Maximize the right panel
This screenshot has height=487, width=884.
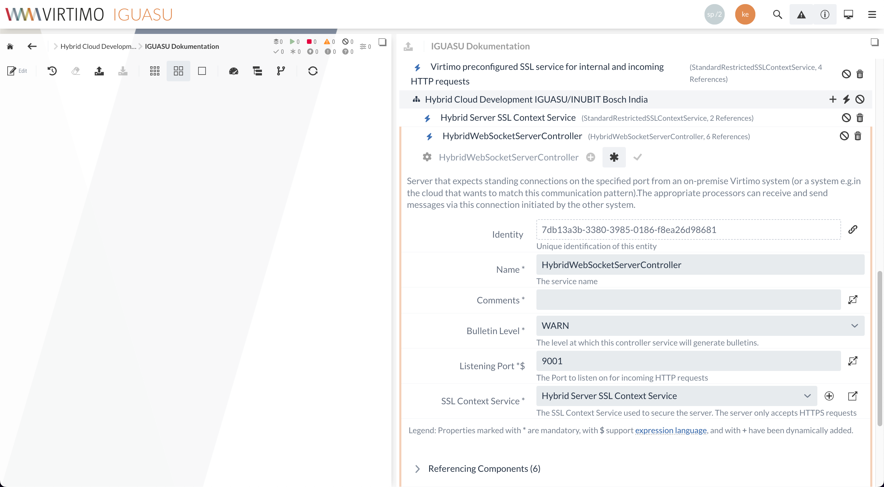(874, 42)
